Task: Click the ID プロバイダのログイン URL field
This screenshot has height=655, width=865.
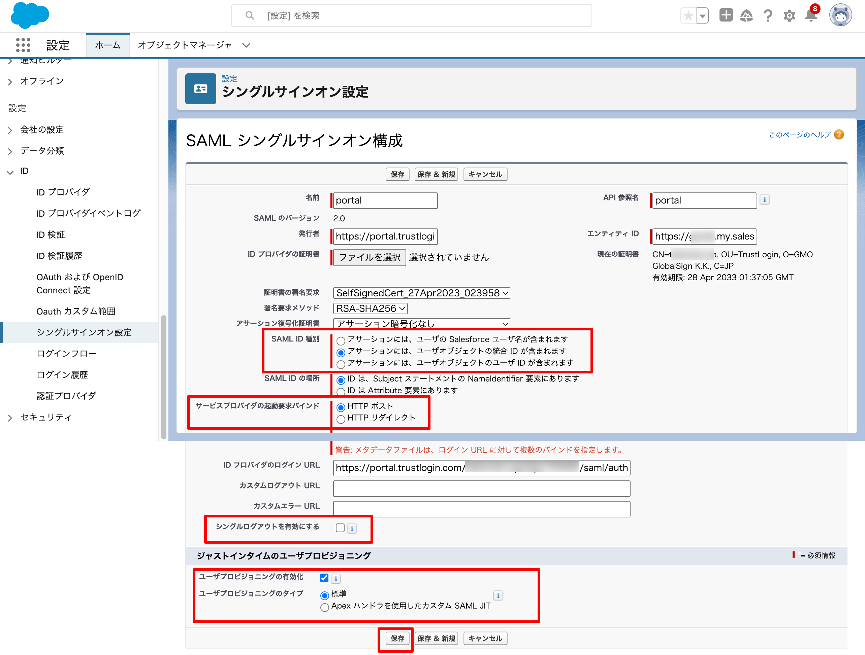Action: (x=482, y=468)
